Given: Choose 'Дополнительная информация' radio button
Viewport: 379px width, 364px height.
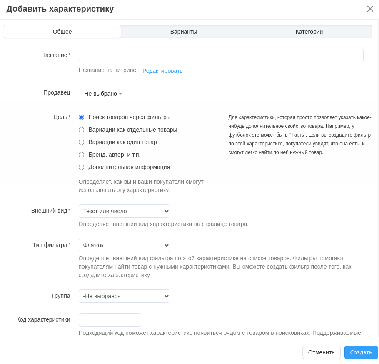Looking at the screenshot, I should 81,167.
